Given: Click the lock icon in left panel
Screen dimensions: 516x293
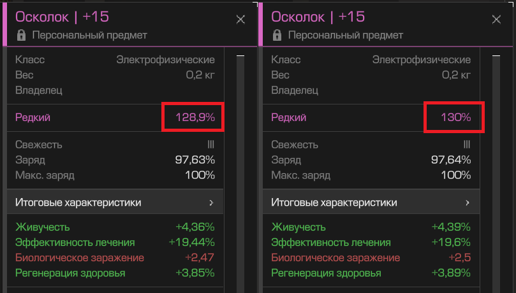Looking at the screenshot, I should tap(22, 35).
